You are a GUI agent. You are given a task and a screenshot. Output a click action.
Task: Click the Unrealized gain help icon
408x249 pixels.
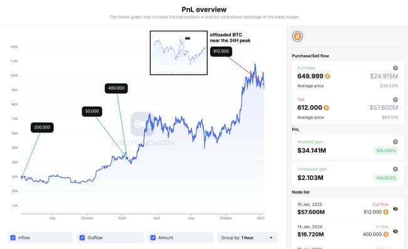pos(395,169)
